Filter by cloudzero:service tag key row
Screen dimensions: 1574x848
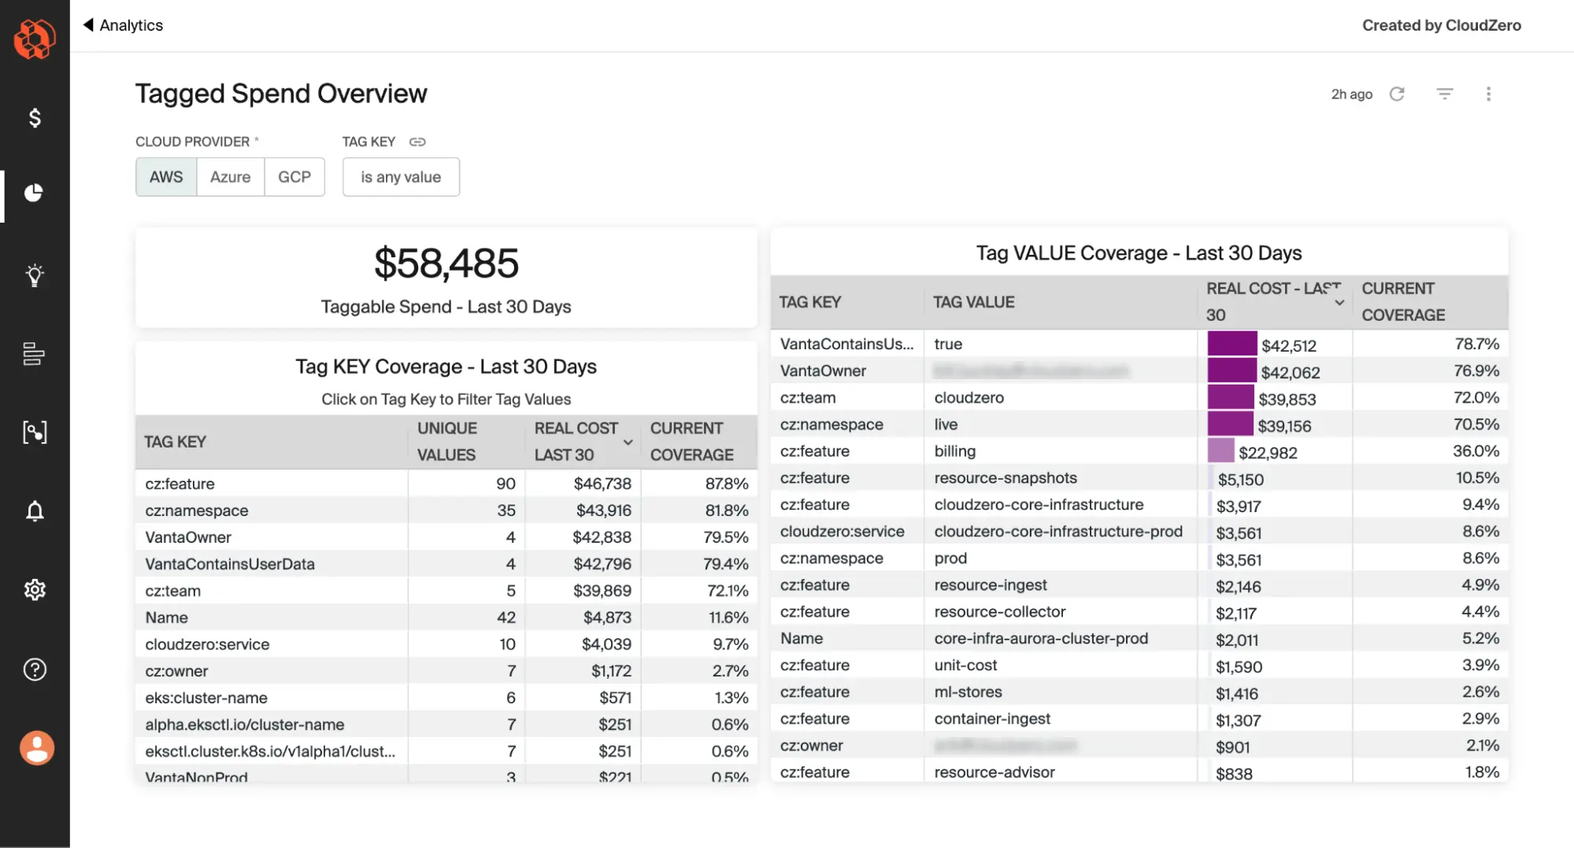pos(207,644)
